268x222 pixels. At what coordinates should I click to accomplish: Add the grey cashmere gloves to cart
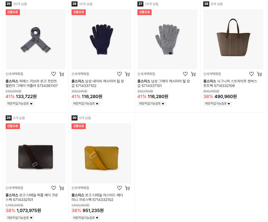pyautogui.click(x=193, y=74)
